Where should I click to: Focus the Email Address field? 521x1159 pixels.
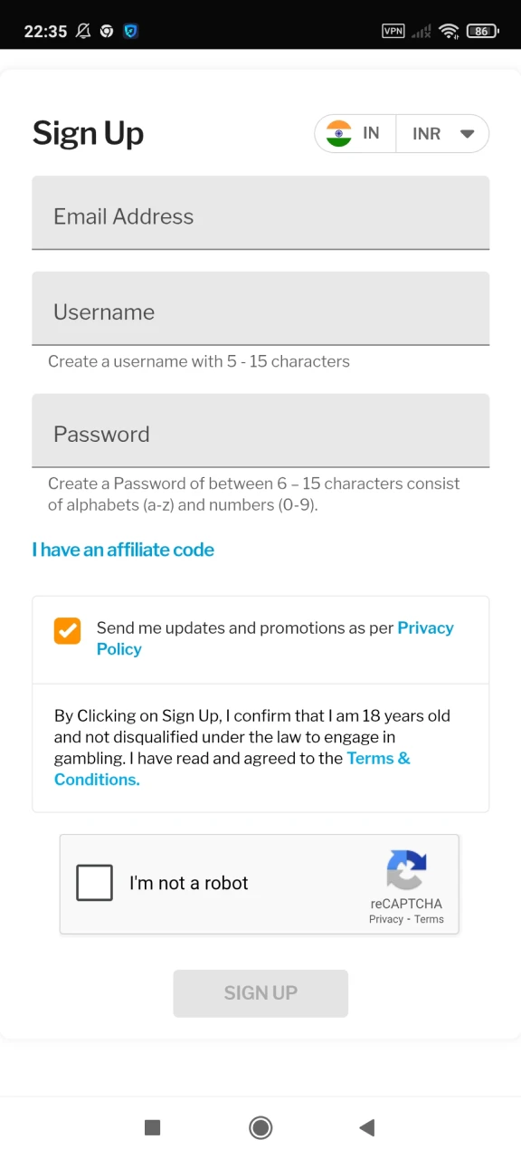click(260, 213)
